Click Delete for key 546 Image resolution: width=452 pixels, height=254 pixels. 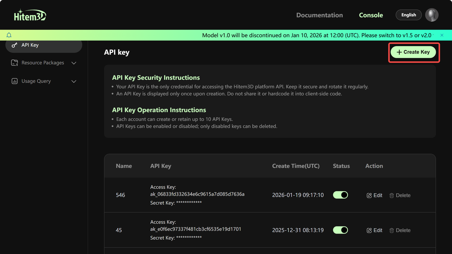coord(400,196)
